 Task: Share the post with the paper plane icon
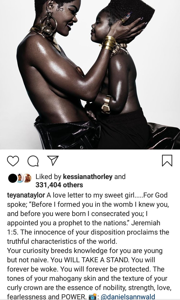53,161
